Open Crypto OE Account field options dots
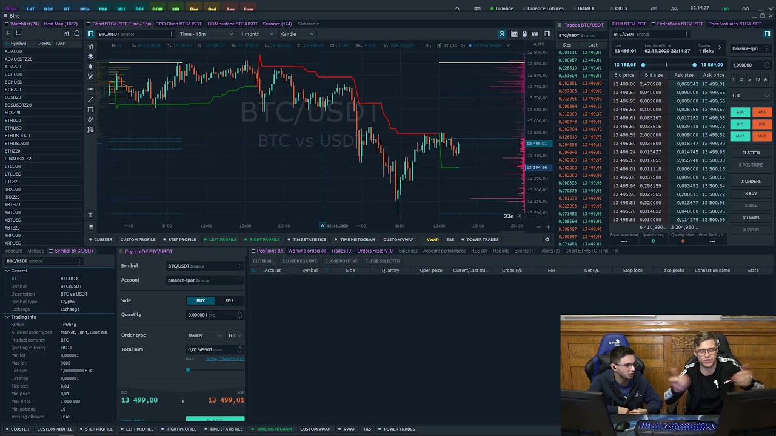The width and height of the screenshot is (776, 436). click(239, 280)
